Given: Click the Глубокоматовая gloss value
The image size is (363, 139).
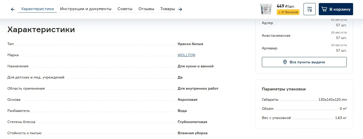Looking at the screenshot, I should coord(192,122).
